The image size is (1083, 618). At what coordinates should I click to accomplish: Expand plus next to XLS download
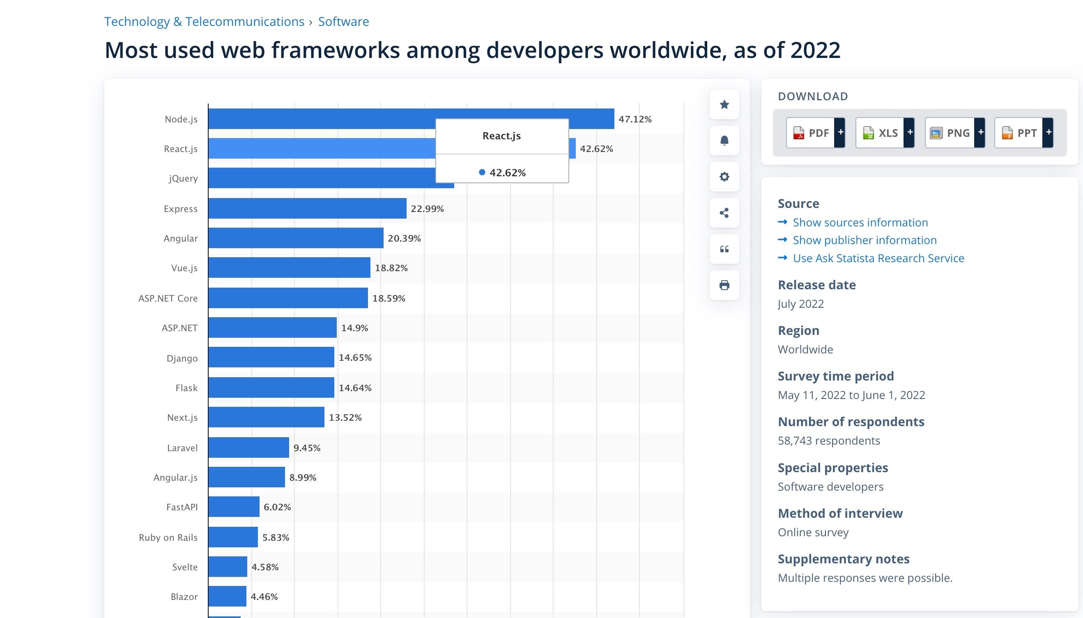coord(910,132)
